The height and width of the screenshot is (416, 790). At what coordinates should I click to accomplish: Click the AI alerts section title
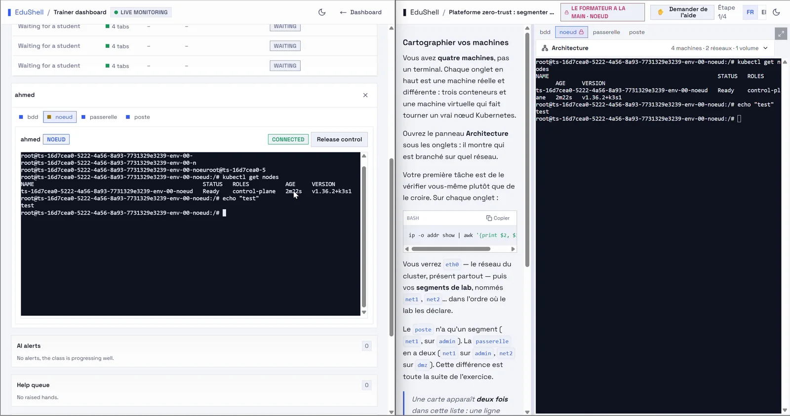(29, 346)
